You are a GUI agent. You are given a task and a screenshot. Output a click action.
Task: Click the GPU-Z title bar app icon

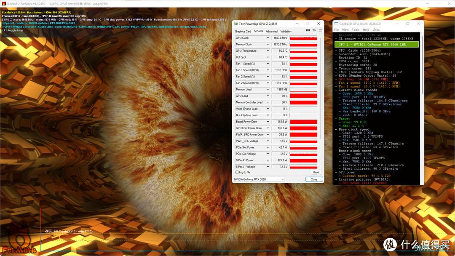point(236,24)
